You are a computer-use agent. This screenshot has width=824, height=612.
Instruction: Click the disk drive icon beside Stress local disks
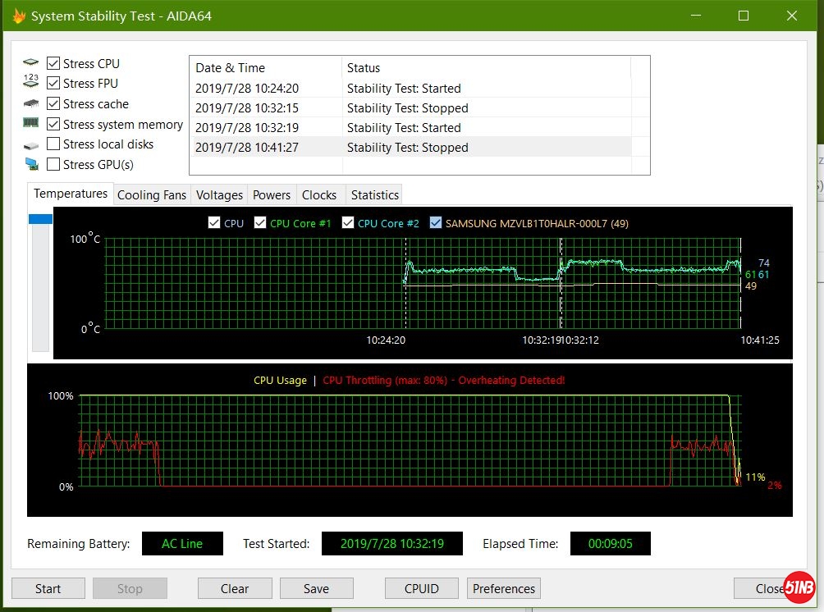coord(31,144)
